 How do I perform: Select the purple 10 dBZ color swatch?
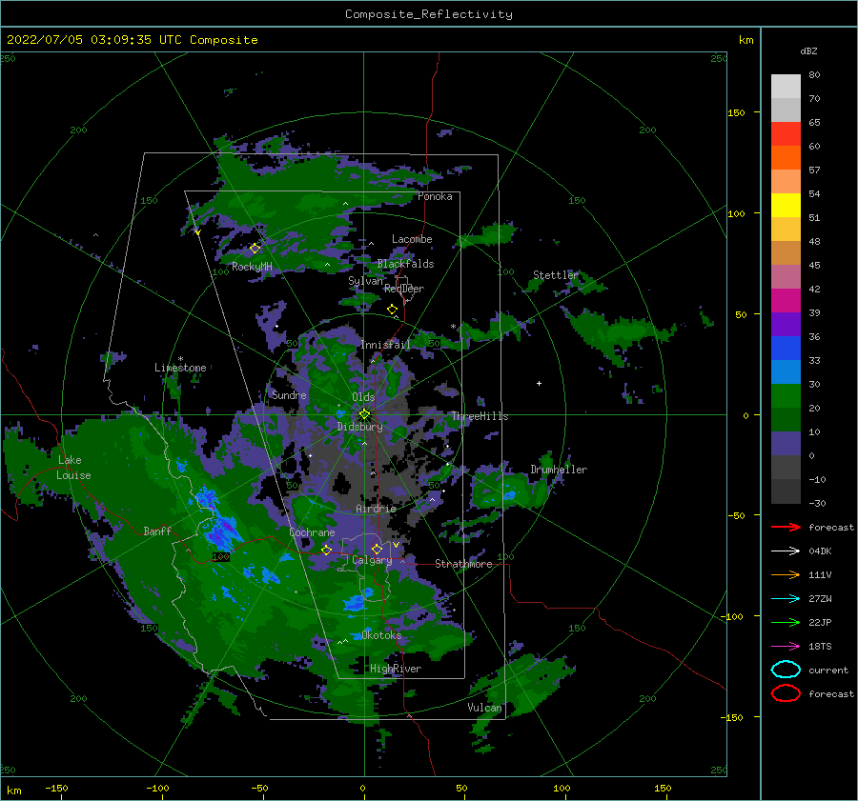pyautogui.click(x=786, y=443)
